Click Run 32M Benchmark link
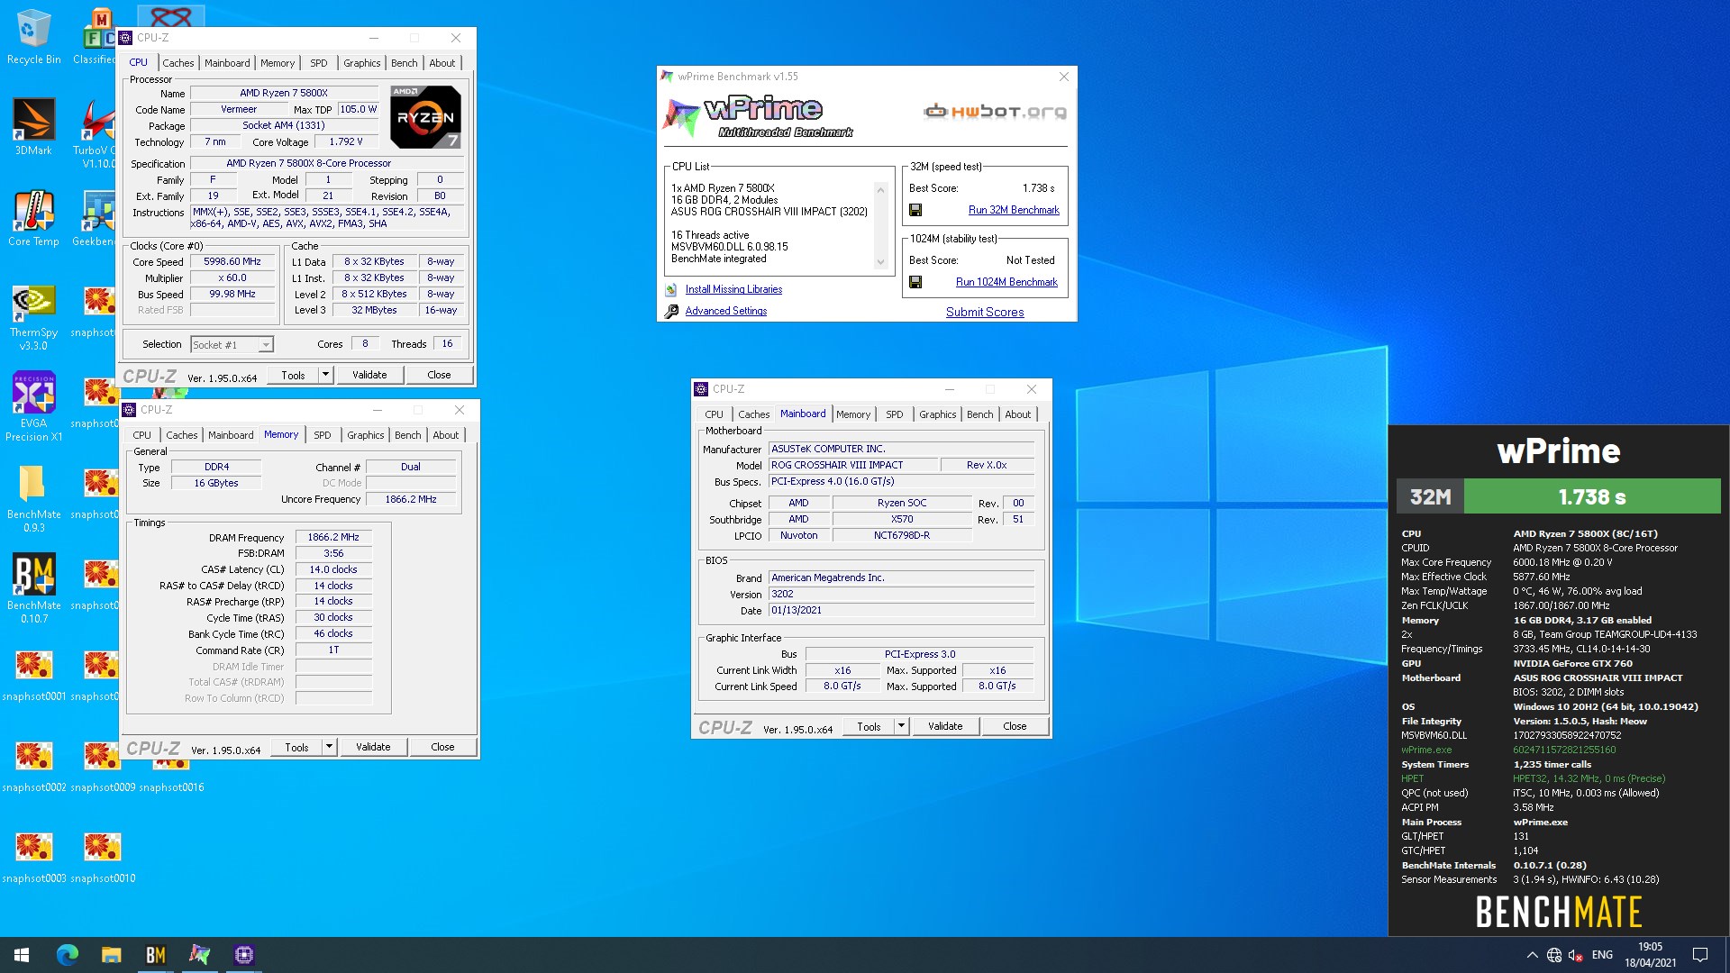The width and height of the screenshot is (1730, 973). (x=1014, y=210)
